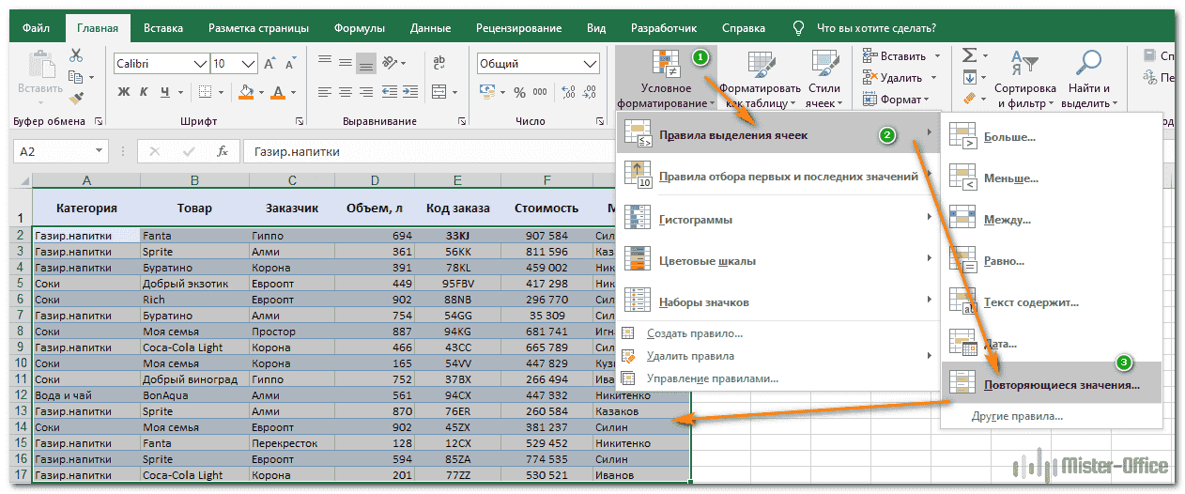Open the Calibri font name dropdown
Viewport: 1185px width, 494px height.
(x=199, y=64)
